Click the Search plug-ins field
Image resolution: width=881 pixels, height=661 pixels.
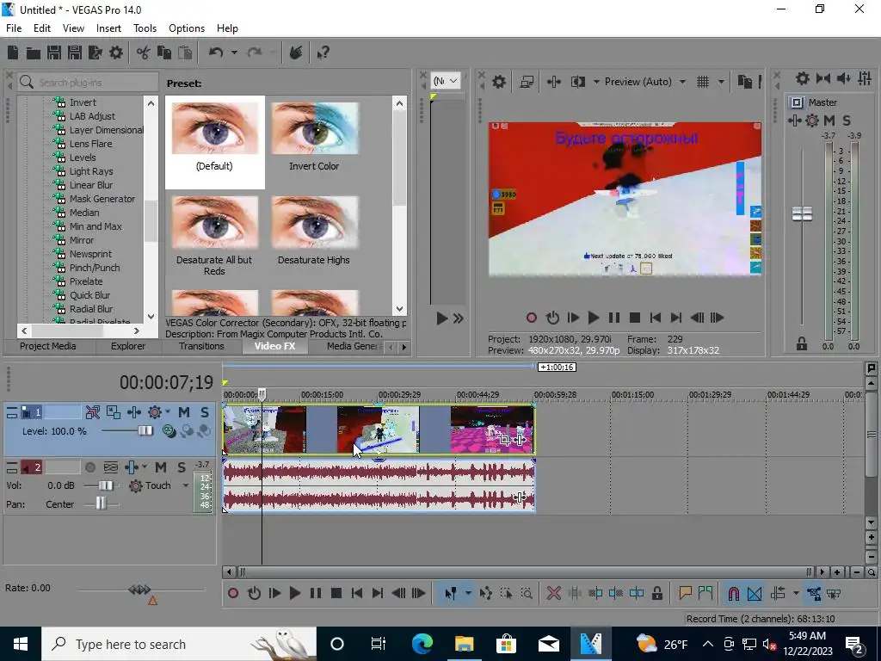pos(89,83)
